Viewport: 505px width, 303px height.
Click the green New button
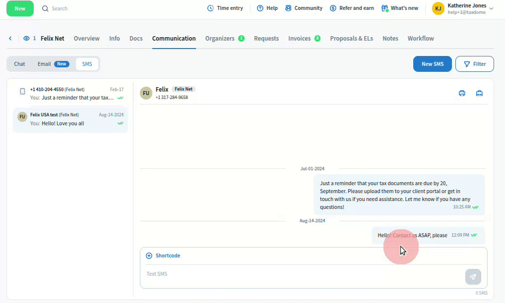pyautogui.click(x=20, y=8)
